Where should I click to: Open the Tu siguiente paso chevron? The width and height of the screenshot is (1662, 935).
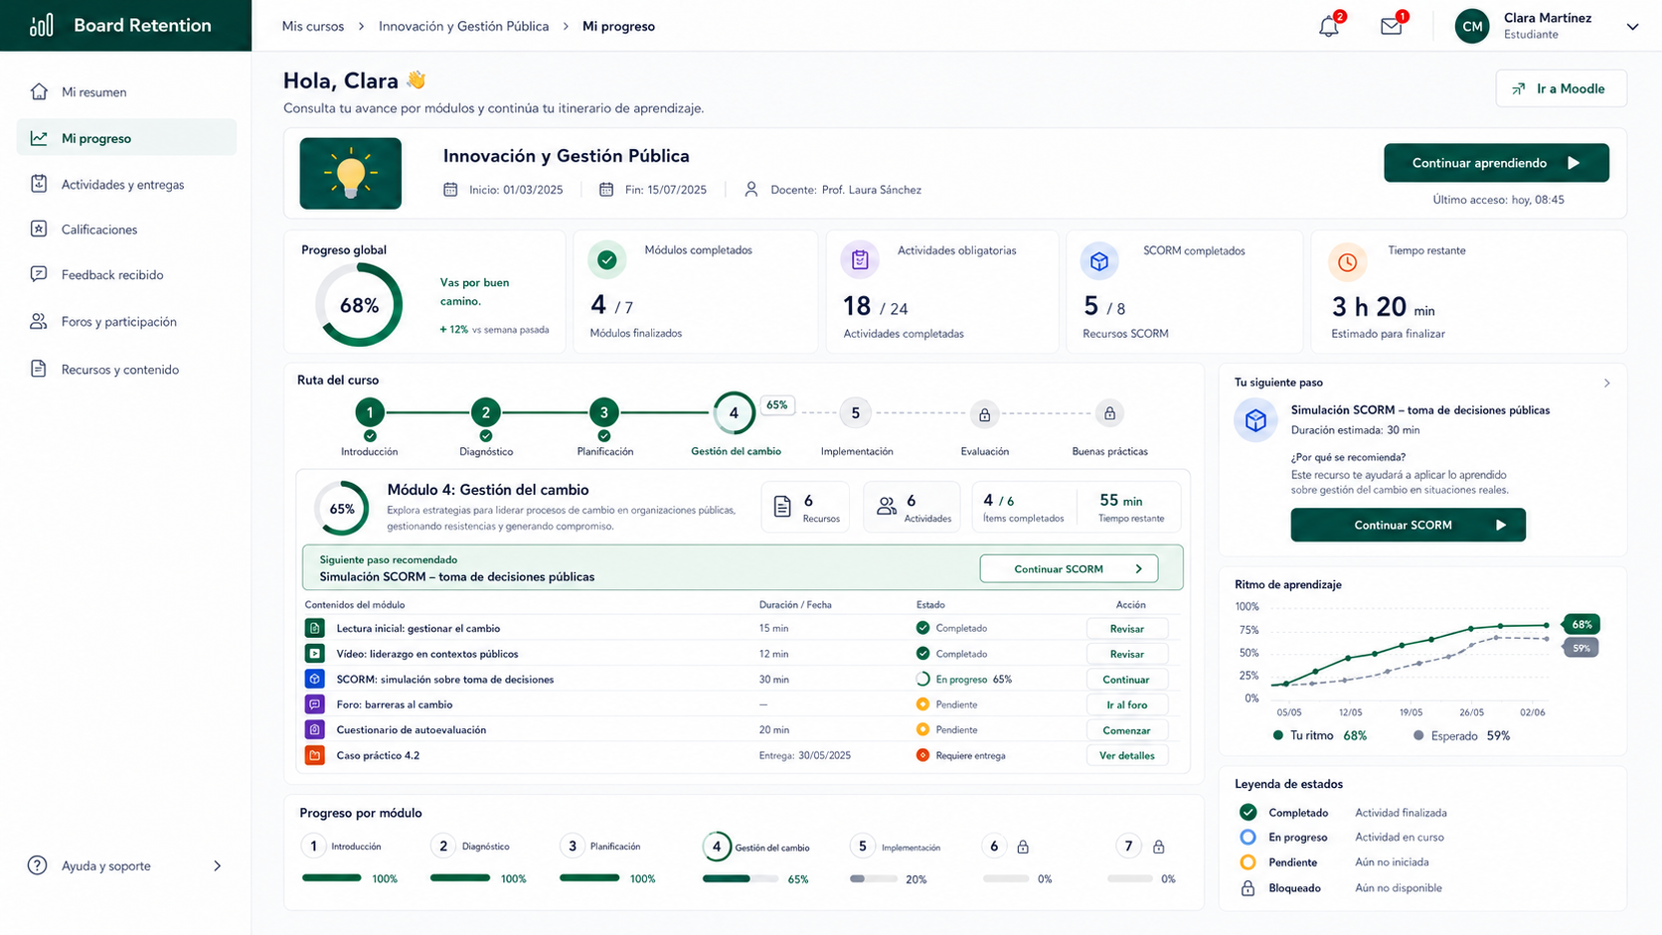(1606, 383)
